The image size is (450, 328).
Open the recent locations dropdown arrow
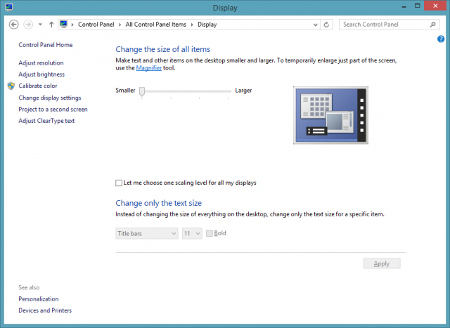pos(40,25)
